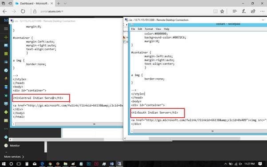Switch to Edge on the taskbar
The image size is (267, 167).
[x=42, y=164]
